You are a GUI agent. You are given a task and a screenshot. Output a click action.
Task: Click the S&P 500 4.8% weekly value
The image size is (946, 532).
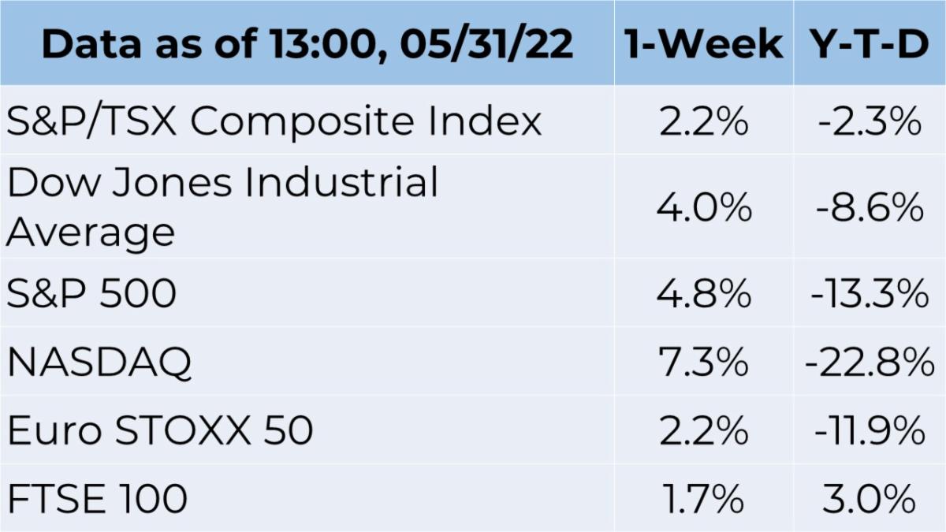coord(704,294)
